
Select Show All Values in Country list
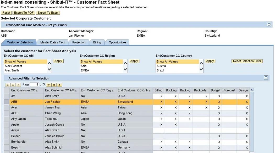pos(178,62)
